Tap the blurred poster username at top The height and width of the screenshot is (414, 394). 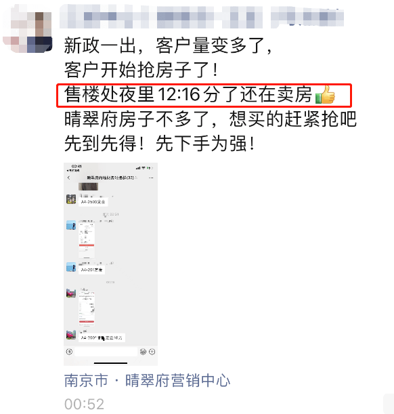click(x=202, y=16)
